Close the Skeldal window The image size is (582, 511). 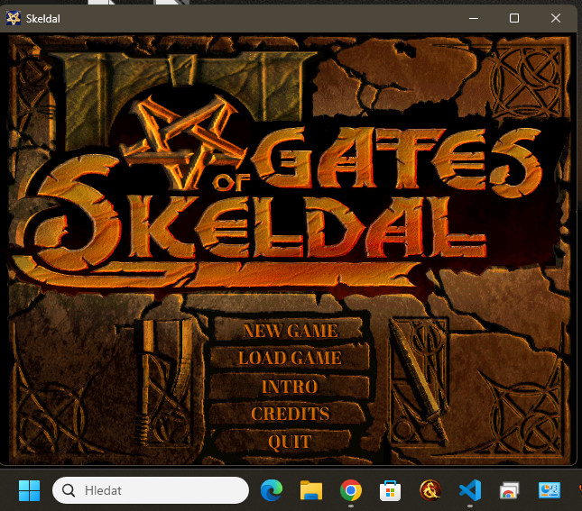tap(556, 18)
